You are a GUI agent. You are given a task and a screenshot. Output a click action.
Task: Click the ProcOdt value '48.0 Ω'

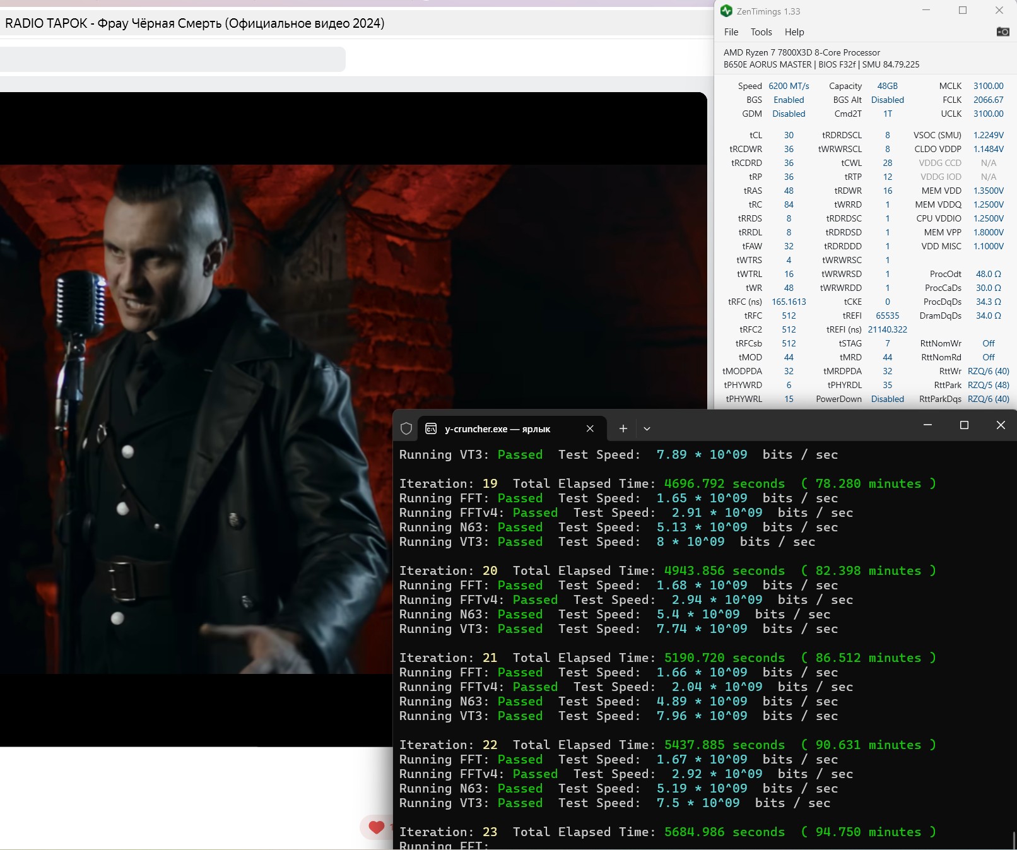click(988, 274)
